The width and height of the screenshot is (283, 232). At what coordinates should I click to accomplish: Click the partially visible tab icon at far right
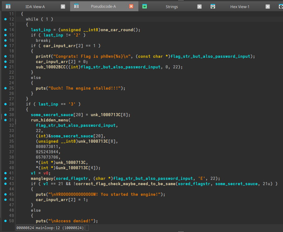[281, 6]
